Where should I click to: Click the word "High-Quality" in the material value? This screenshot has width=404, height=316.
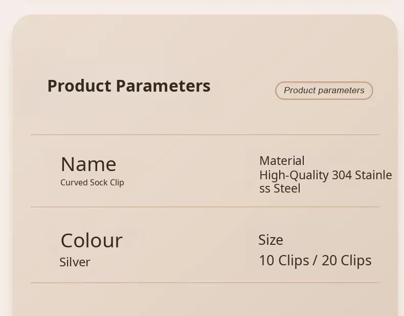pyautogui.click(x=294, y=175)
